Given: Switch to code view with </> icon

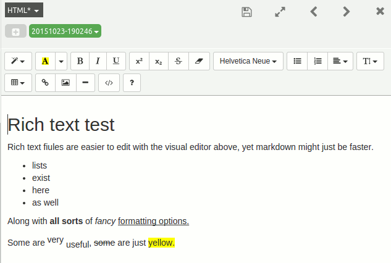Looking at the screenshot, I should coord(109,83).
